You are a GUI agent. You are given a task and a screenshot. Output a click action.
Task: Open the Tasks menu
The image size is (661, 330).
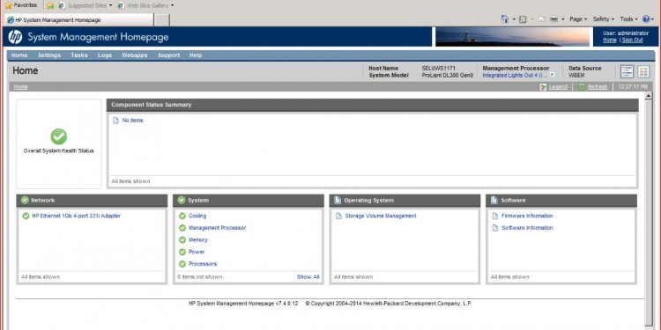click(x=79, y=55)
